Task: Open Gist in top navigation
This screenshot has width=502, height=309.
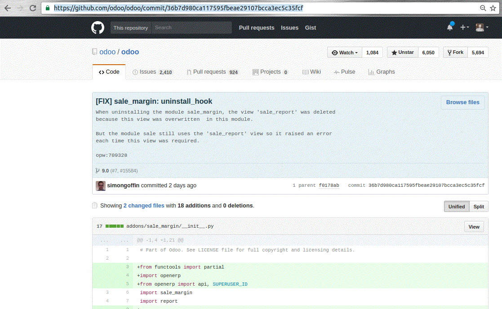Action: pos(310,28)
